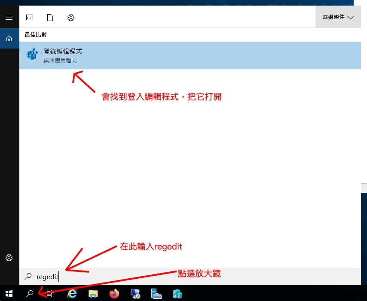Select the Documents filter icon
This screenshot has width=367, height=301.
coord(50,18)
